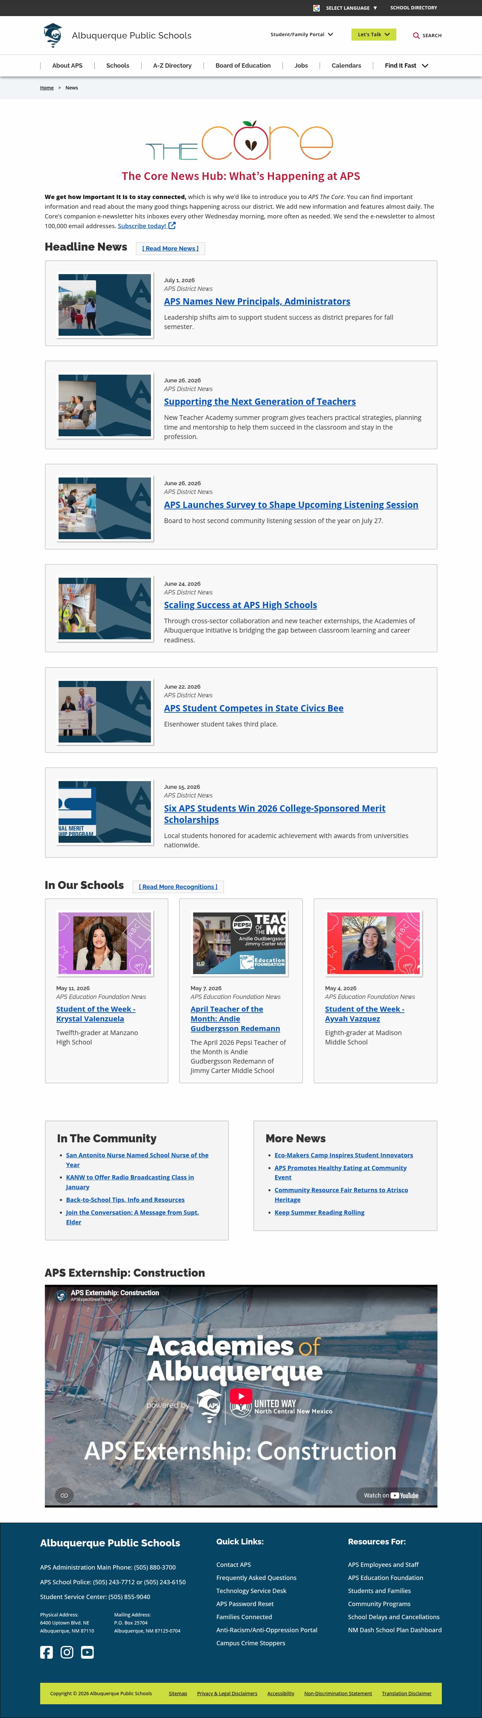Open the Board of Education menu
Viewport: 482px width, 1718px height.
coord(243,65)
